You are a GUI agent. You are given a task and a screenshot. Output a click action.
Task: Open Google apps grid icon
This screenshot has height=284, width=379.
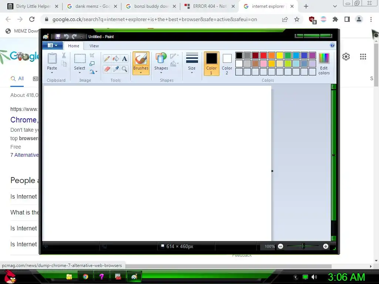(363, 57)
